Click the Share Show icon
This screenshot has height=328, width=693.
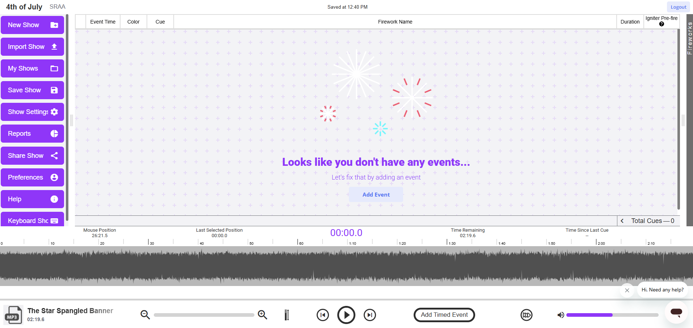(x=54, y=155)
